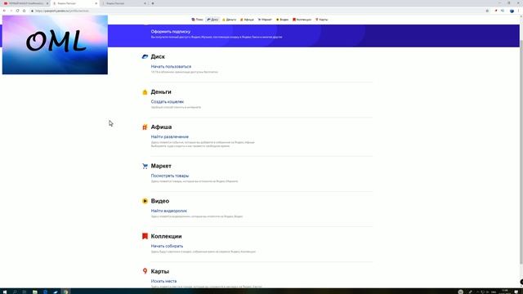Click the Видео section heading

click(160, 201)
